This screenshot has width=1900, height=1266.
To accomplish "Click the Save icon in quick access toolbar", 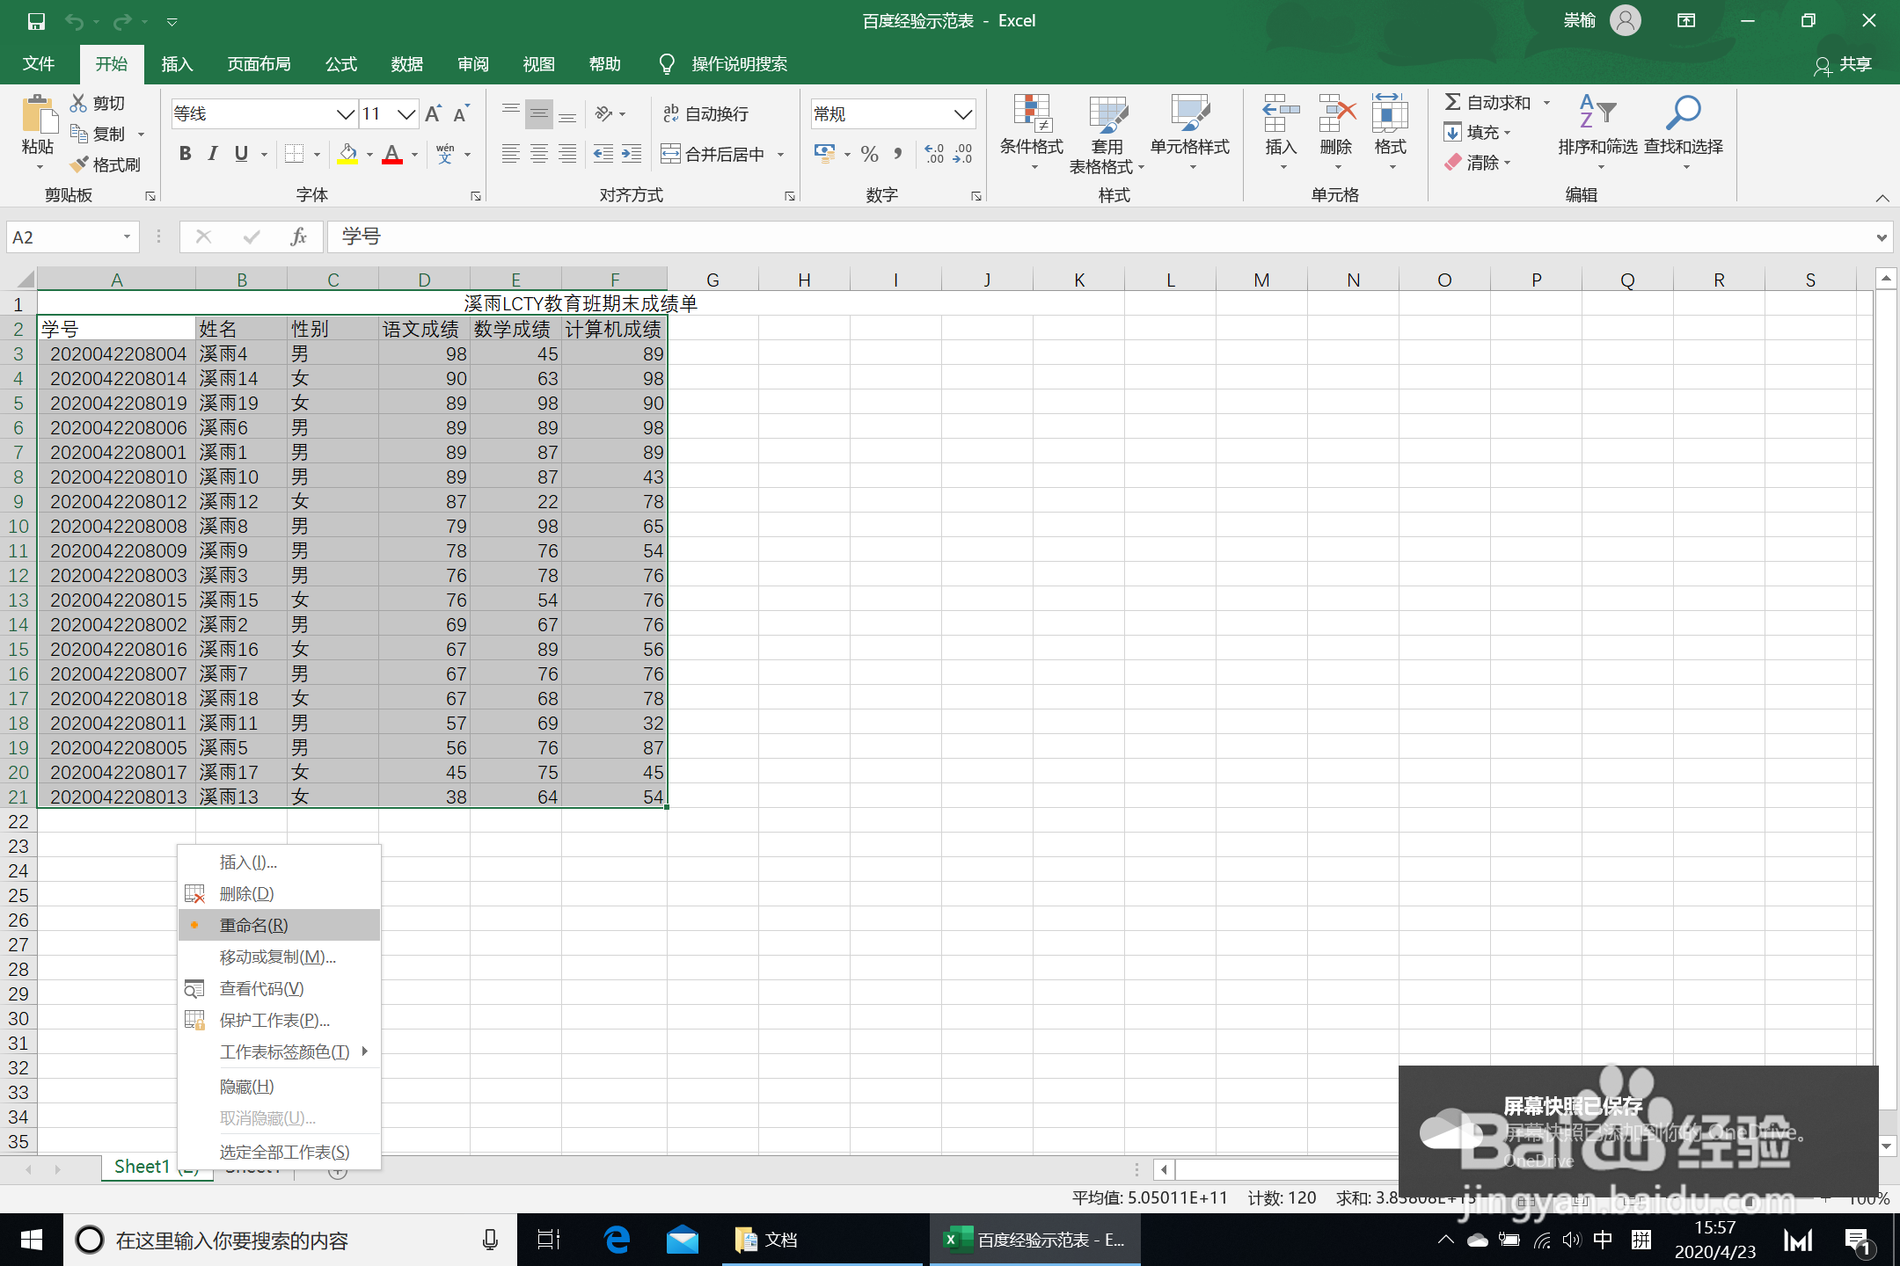I will click(x=36, y=21).
